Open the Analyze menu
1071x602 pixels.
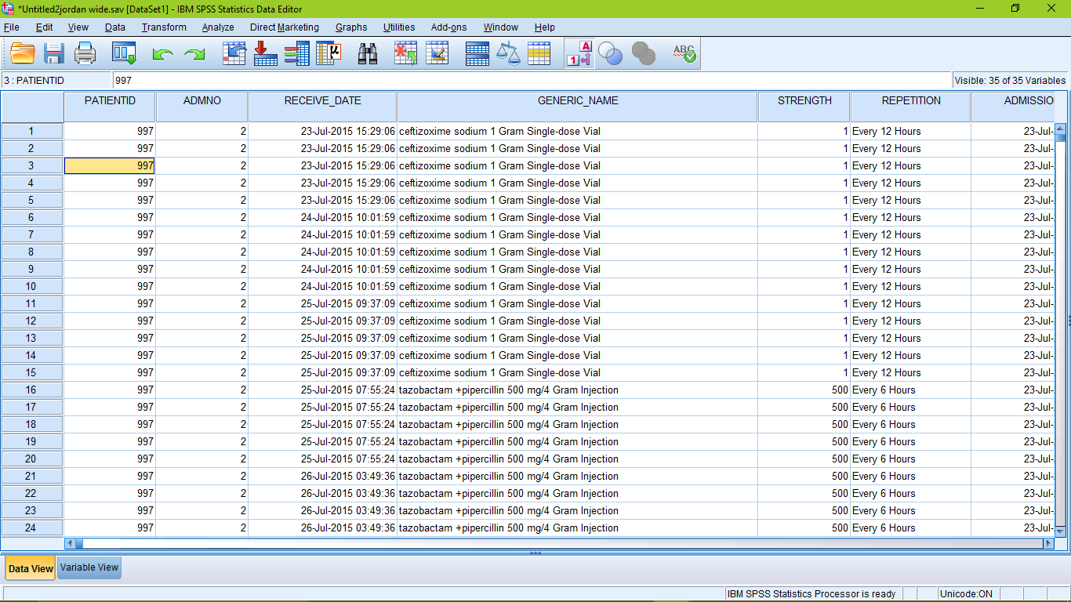[x=217, y=27]
